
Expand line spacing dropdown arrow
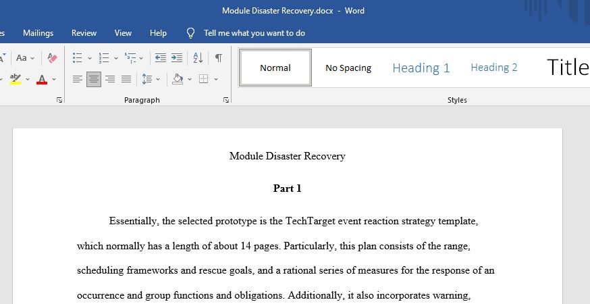(158, 79)
